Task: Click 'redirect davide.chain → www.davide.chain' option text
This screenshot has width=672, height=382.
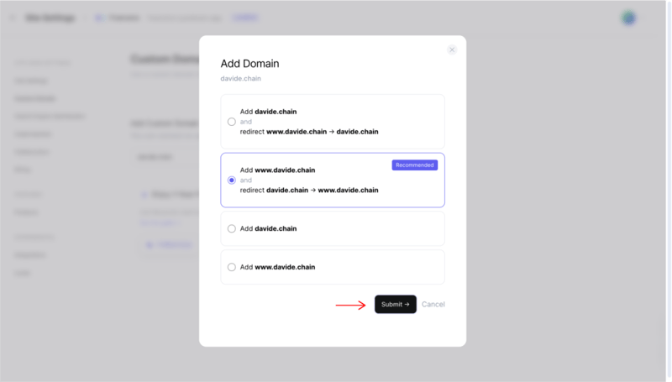Action: tap(309, 191)
